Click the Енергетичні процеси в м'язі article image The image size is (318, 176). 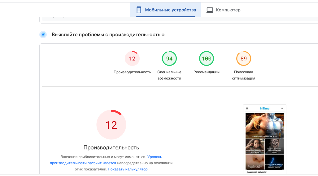(264, 125)
